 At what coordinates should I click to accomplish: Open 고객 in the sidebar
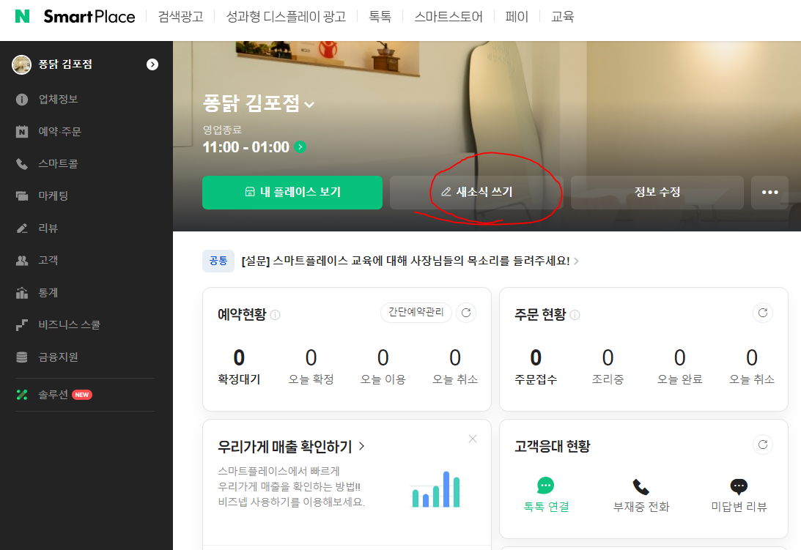click(48, 260)
